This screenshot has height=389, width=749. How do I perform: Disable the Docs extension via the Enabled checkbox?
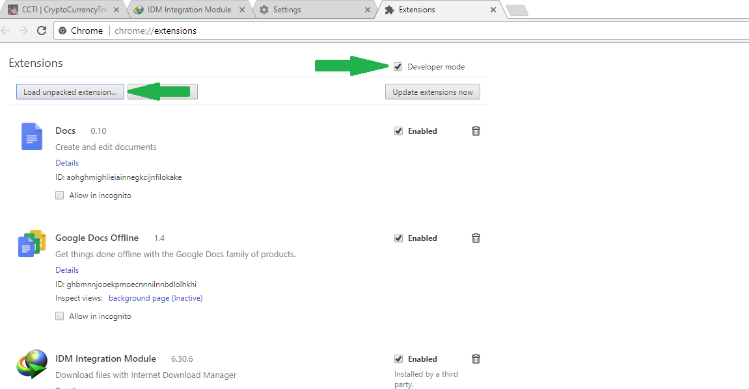coord(398,131)
